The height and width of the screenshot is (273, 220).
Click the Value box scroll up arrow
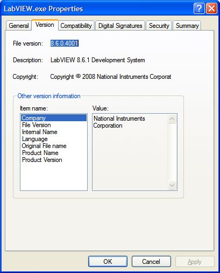click(x=172, y=119)
